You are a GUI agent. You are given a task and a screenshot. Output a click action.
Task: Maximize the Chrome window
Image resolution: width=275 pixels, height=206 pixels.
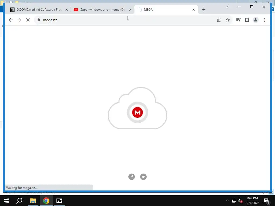click(251, 7)
